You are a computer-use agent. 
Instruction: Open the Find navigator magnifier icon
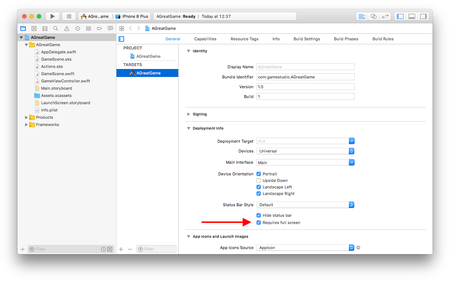click(x=56, y=28)
